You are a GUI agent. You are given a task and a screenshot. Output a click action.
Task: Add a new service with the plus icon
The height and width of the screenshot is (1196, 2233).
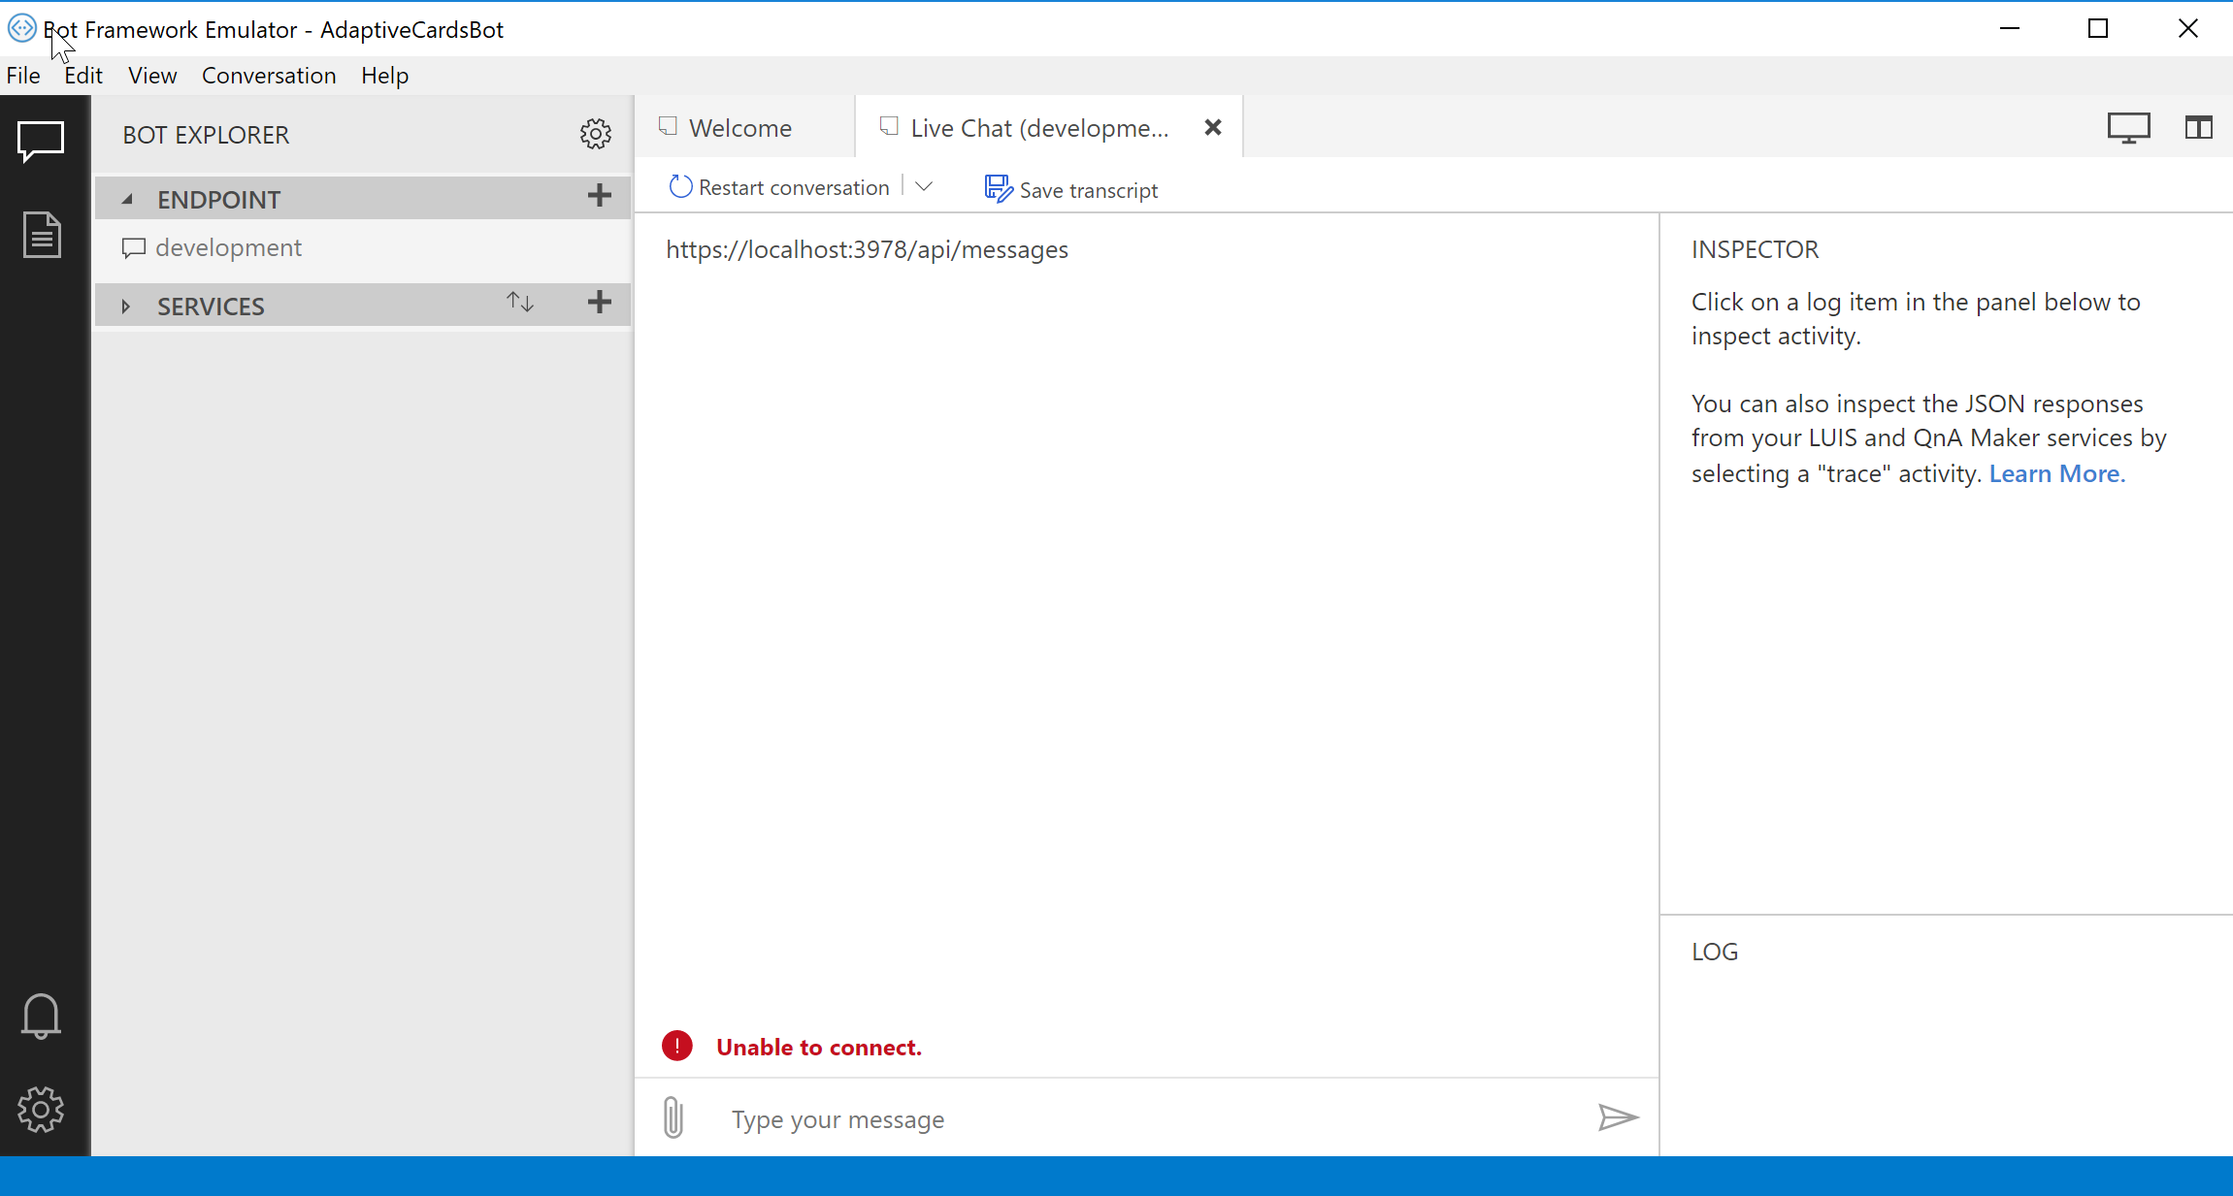coord(600,302)
